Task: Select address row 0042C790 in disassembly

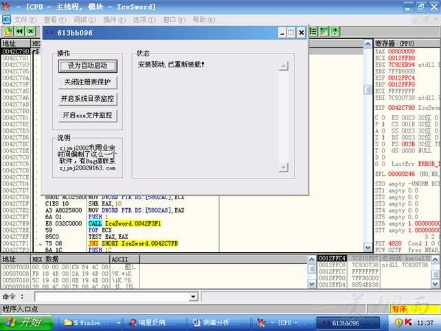Action: tap(16, 52)
